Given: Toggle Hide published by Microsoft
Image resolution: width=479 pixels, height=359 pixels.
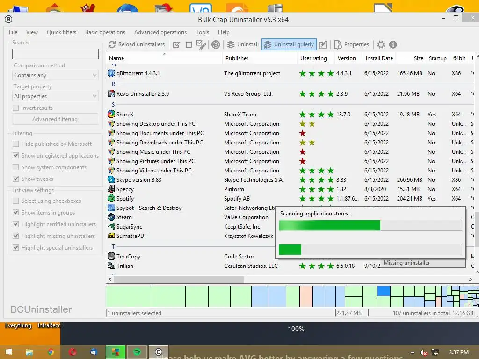Looking at the screenshot, I should (15, 144).
